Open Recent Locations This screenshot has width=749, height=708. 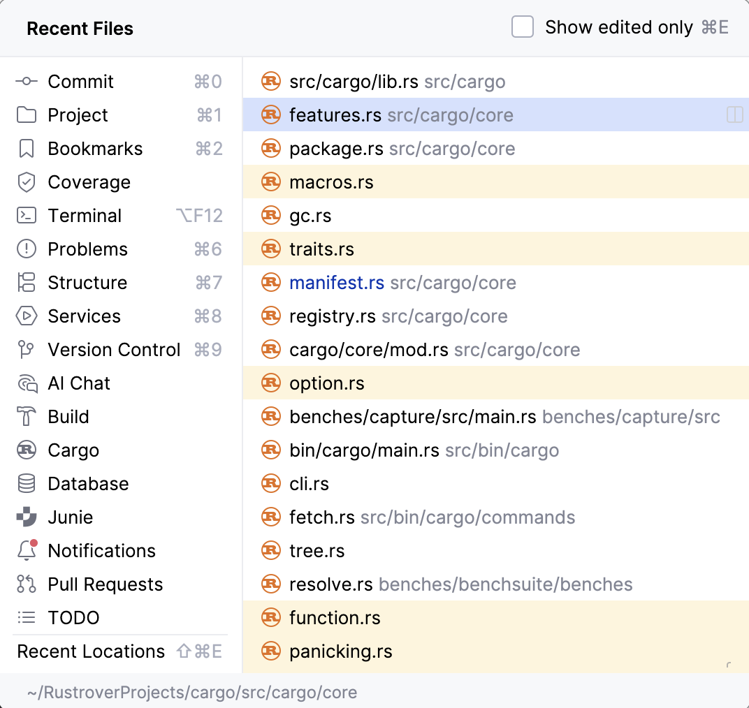[x=91, y=651]
